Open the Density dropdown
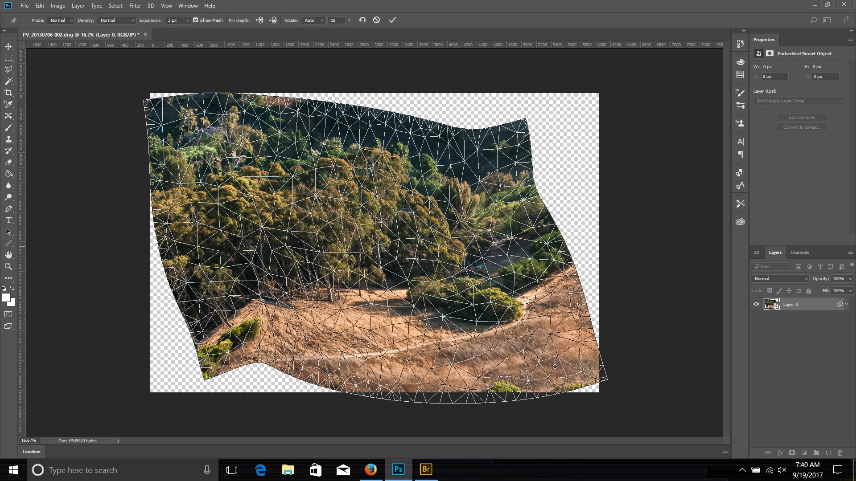 [117, 20]
